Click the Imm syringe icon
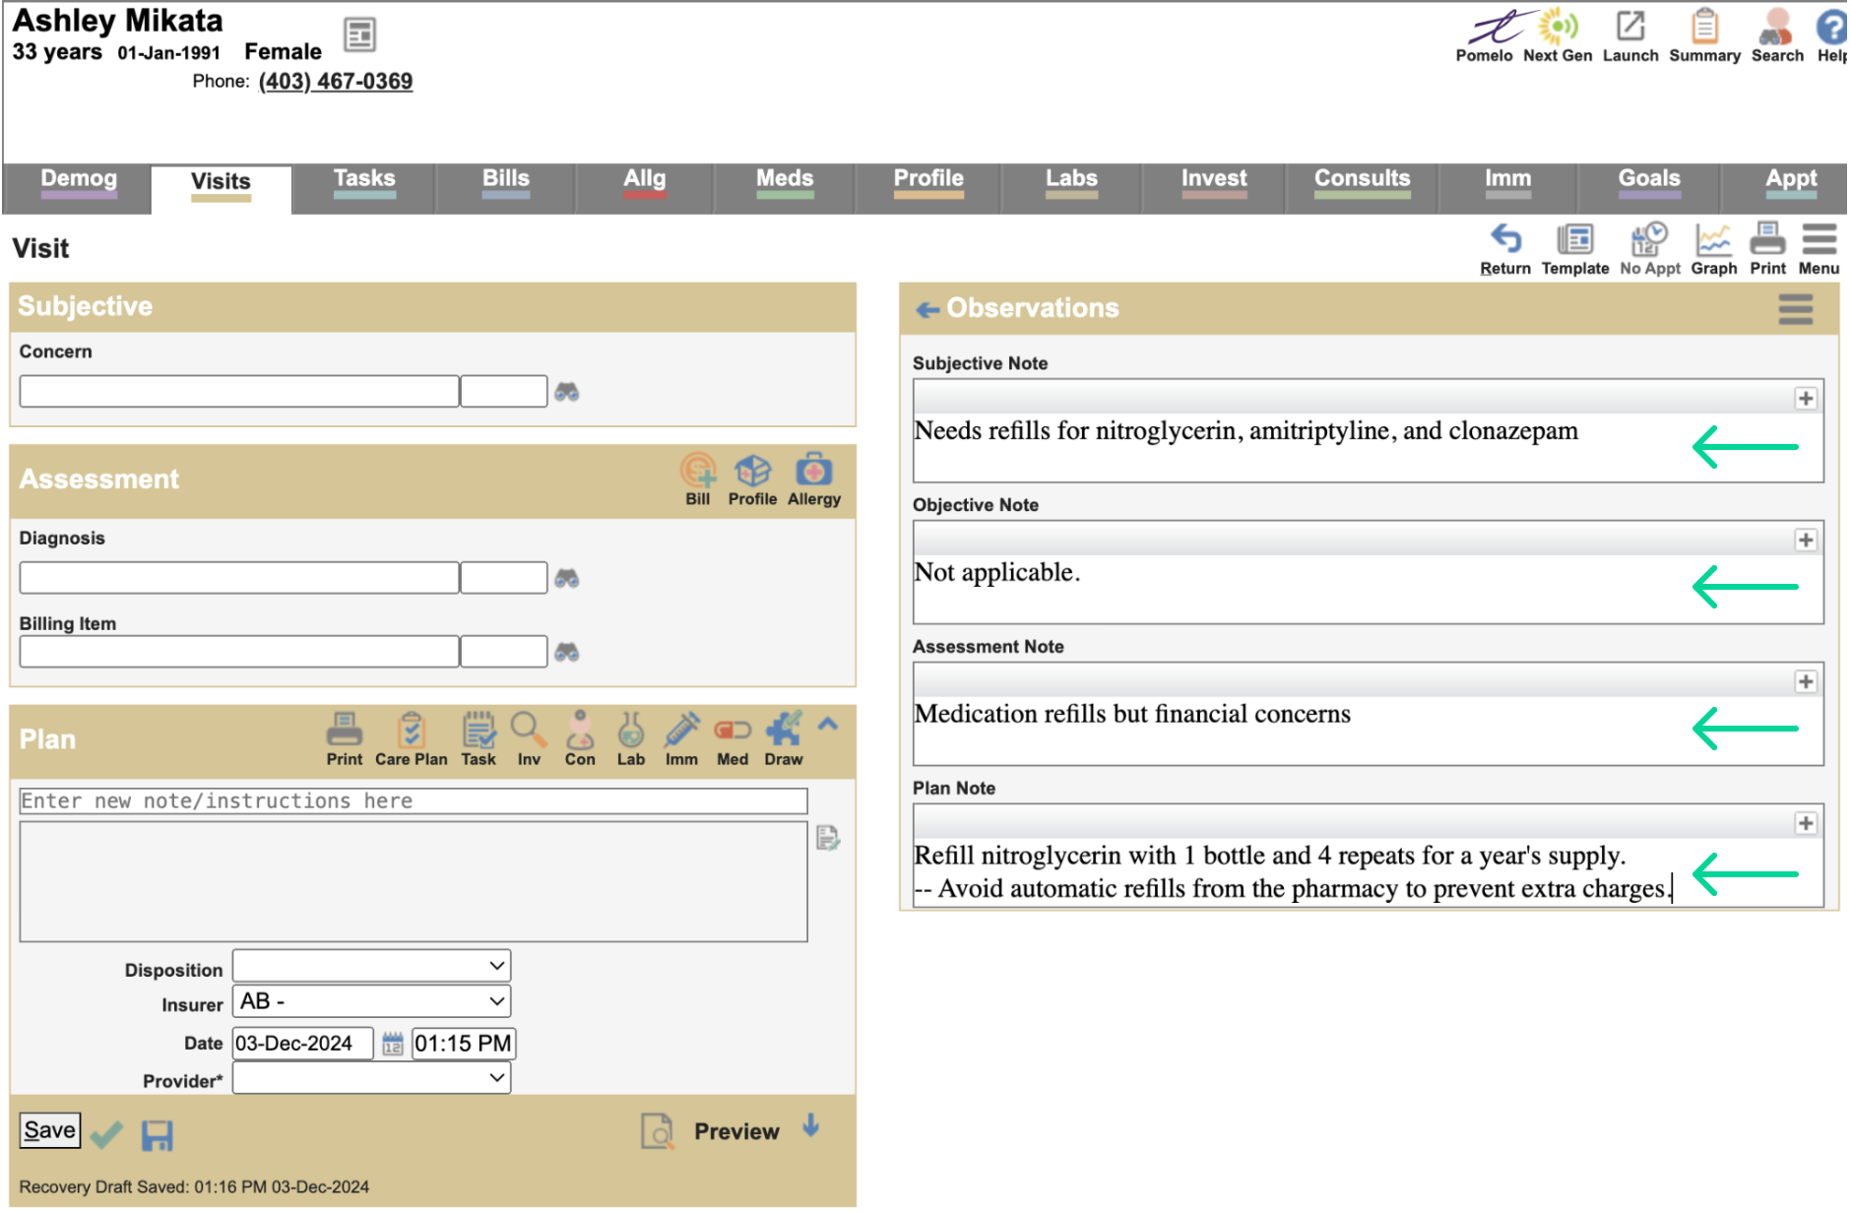Screen dimensions: 1851x1213 [681, 739]
